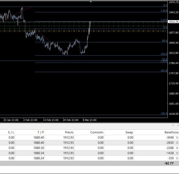
Task: Click the tab scroll left arrow
Action: coord(173,125)
